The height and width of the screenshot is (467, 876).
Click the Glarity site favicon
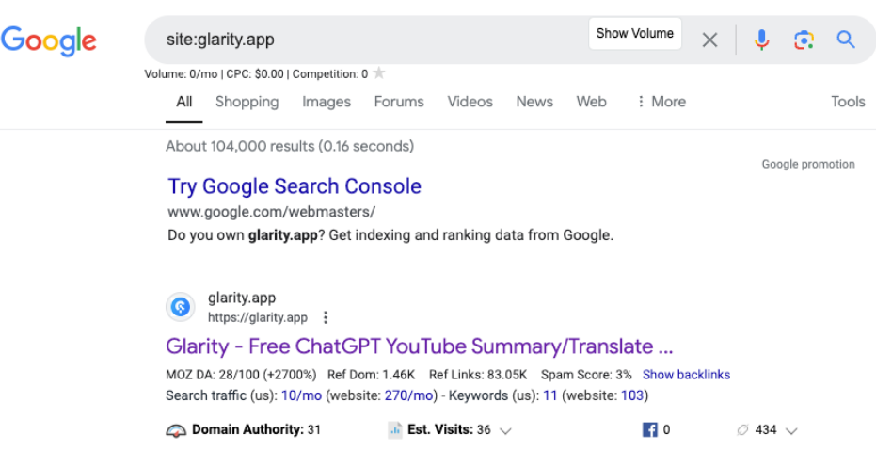tap(181, 308)
